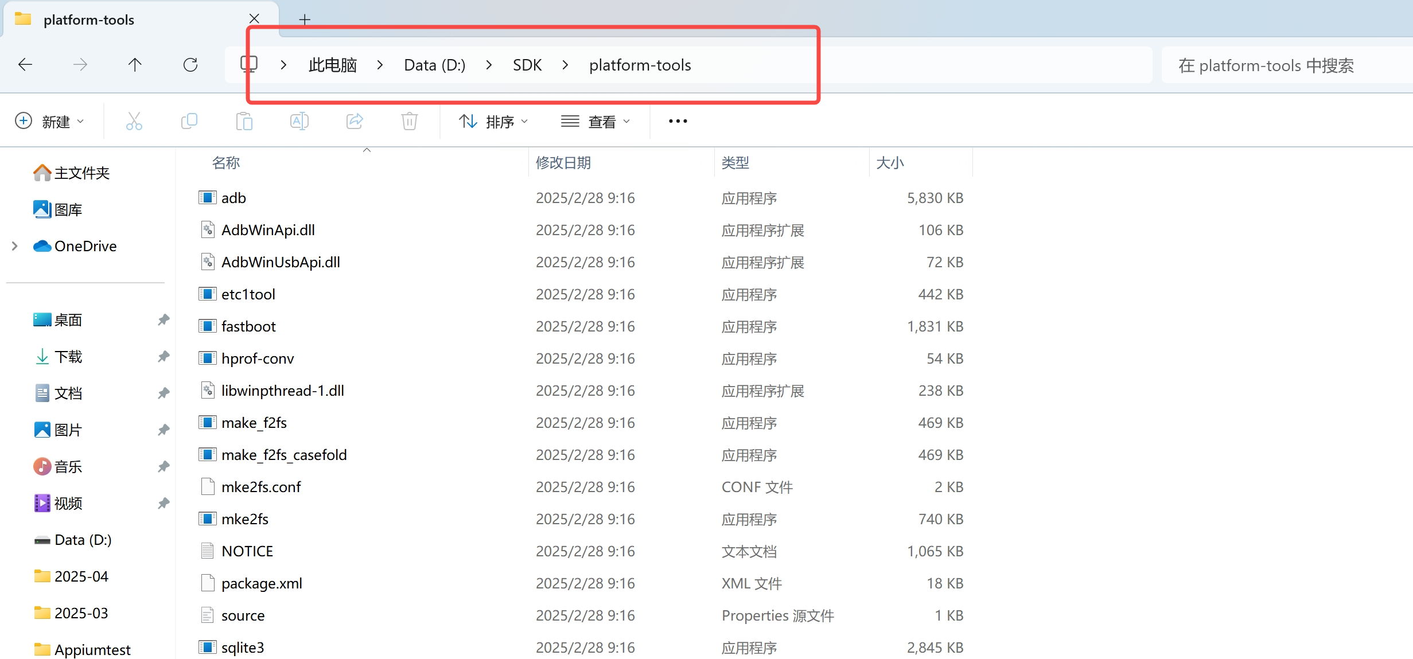Click the Rename icon in toolbar
Screen dimensions: 1413x659
coord(299,121)
